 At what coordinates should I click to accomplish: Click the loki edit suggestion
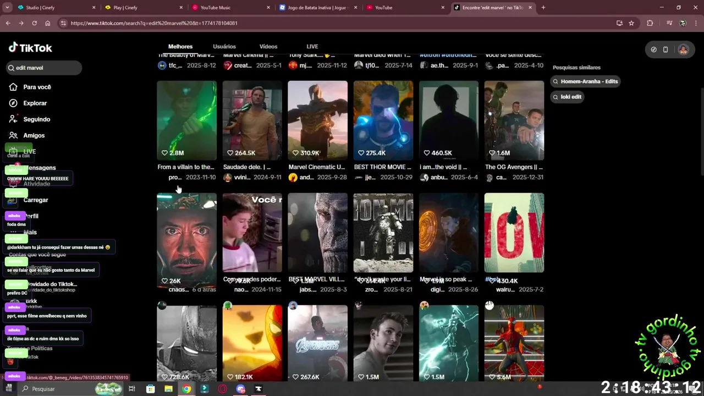[567, 97]
